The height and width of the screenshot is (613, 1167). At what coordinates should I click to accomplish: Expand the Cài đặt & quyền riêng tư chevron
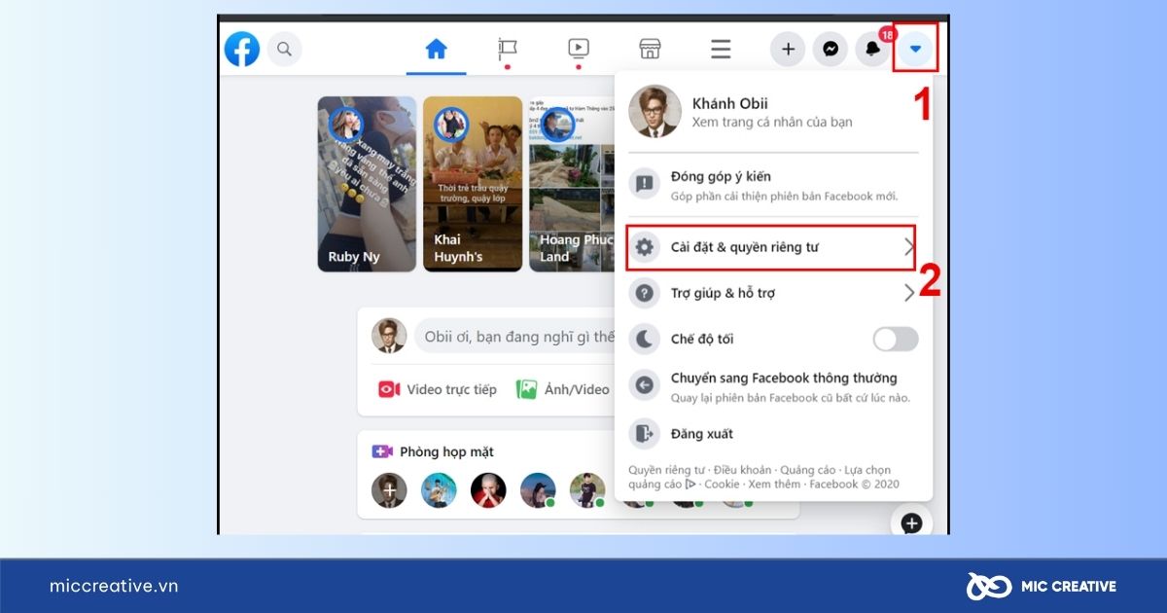tap(909, 247)
